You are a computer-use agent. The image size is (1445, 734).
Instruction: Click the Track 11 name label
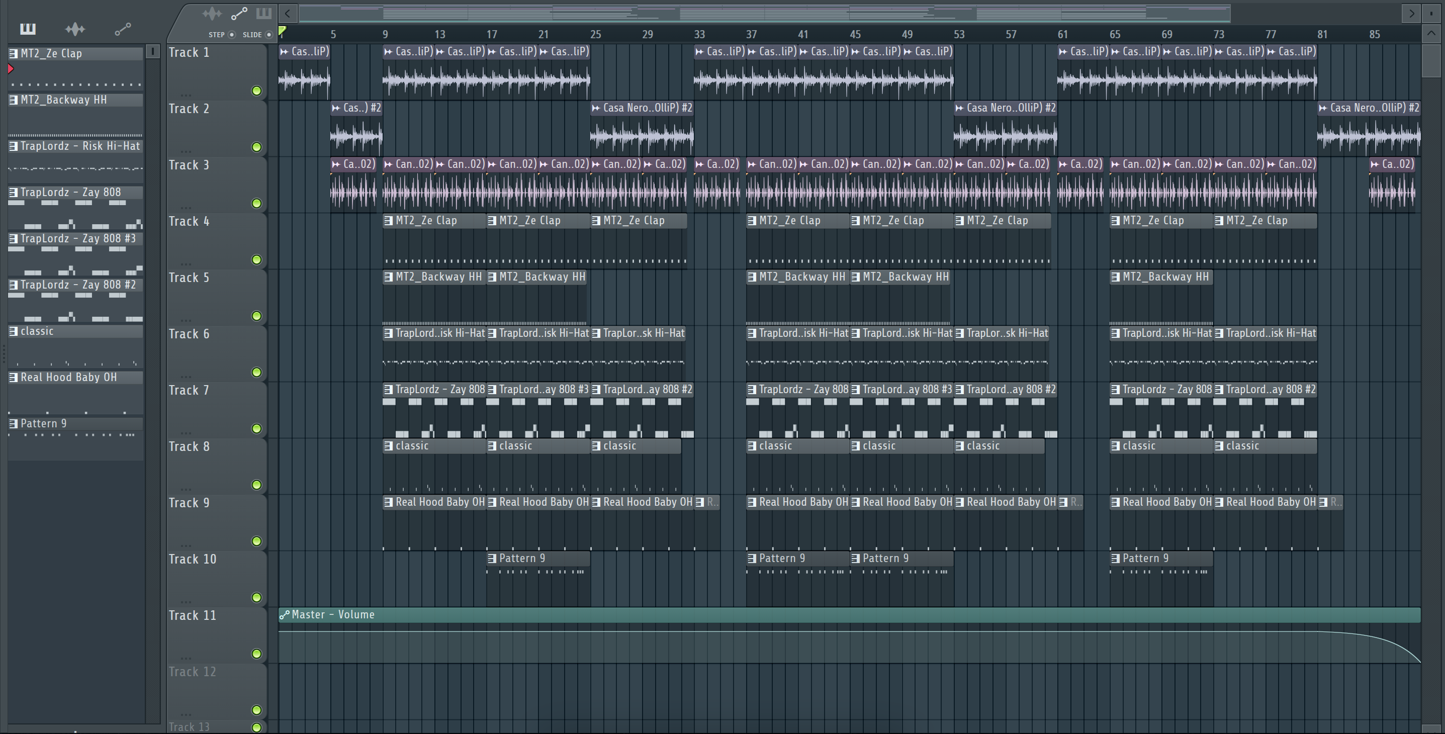click(x=193, y=616)
